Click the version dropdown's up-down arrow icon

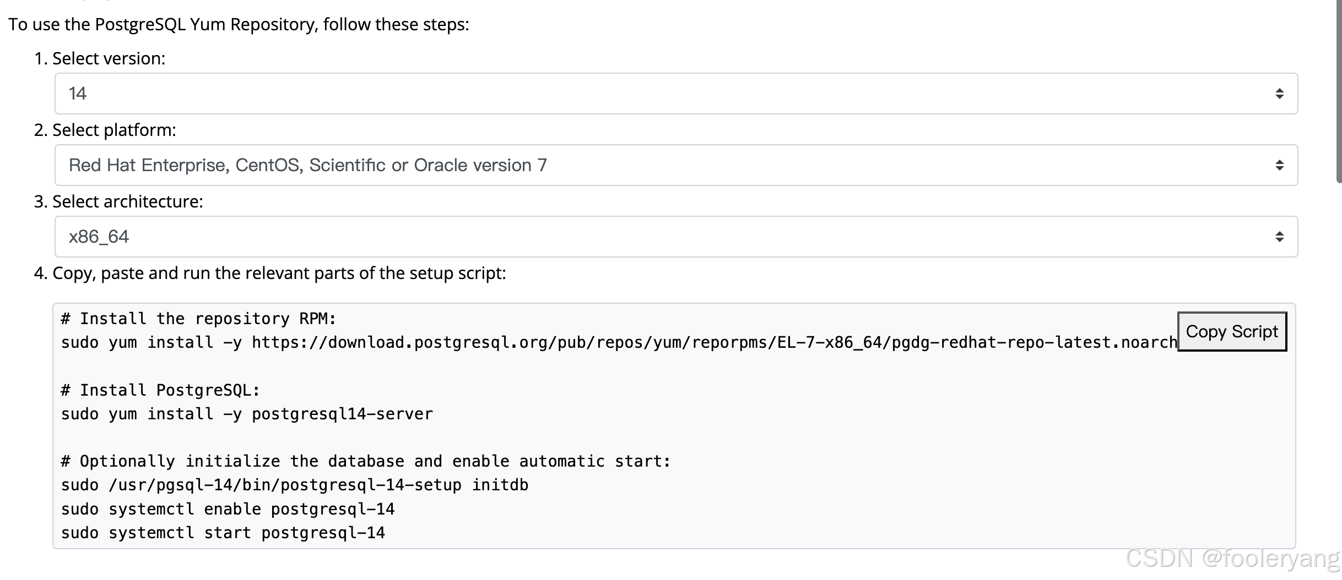(1279, 93)
